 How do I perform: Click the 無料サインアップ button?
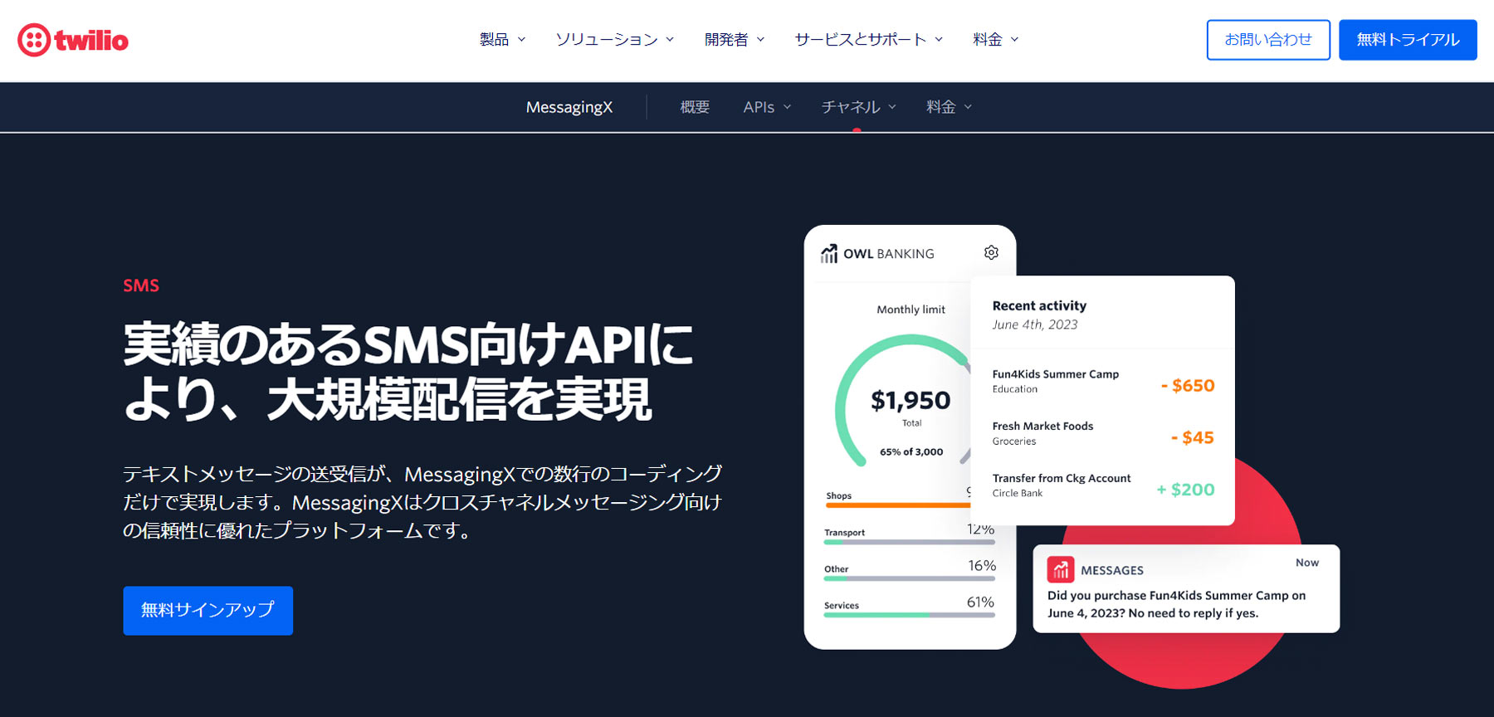tap(207, 611)
